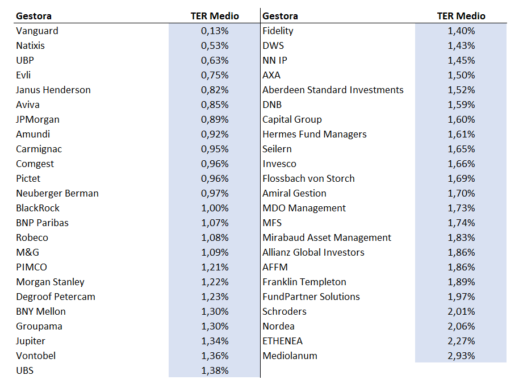Select the 2,27% value for ETHENEA
The width and height of the screenshot is (523, 392).
(x=461, y=341)
